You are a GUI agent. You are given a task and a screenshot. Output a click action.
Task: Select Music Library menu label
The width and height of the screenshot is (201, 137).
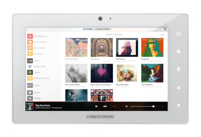click(x=39, y=48)
